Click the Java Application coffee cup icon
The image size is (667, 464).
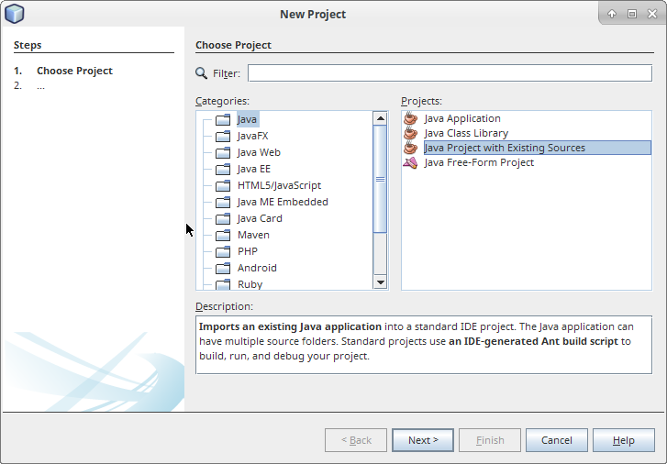[411, 118]
